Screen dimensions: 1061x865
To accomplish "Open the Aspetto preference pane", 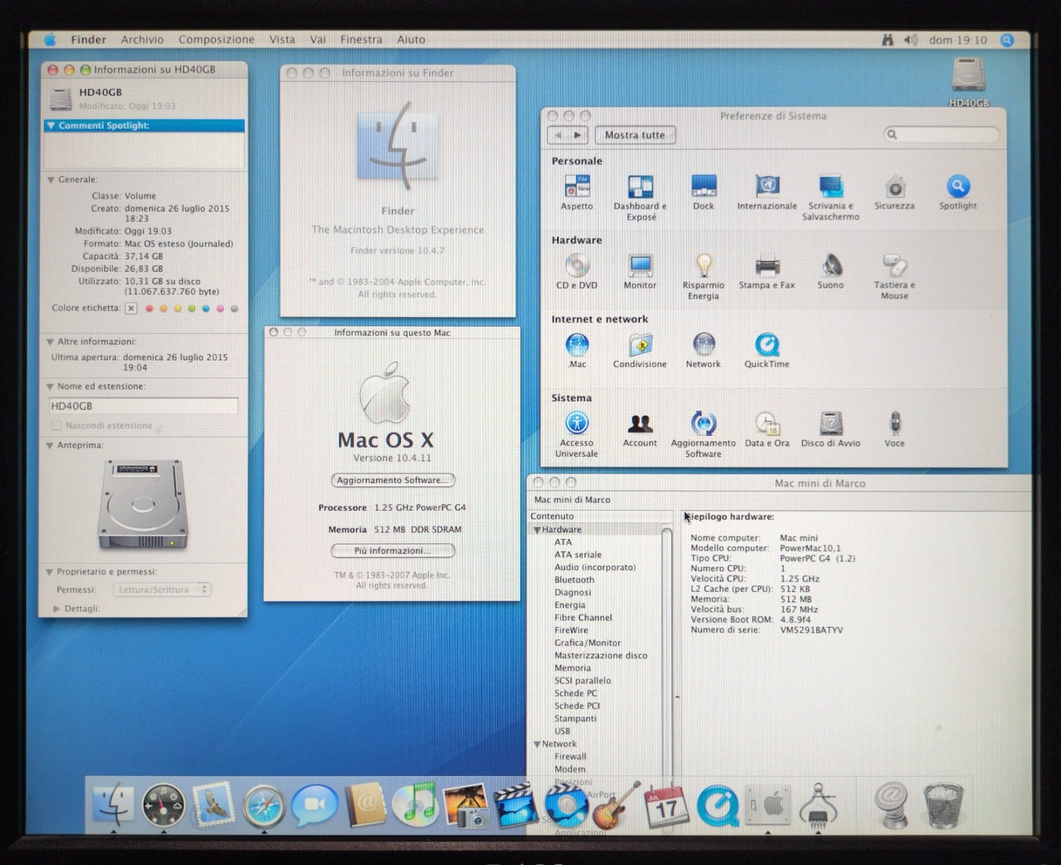I will pyautogui.click(x=577, y=192).
